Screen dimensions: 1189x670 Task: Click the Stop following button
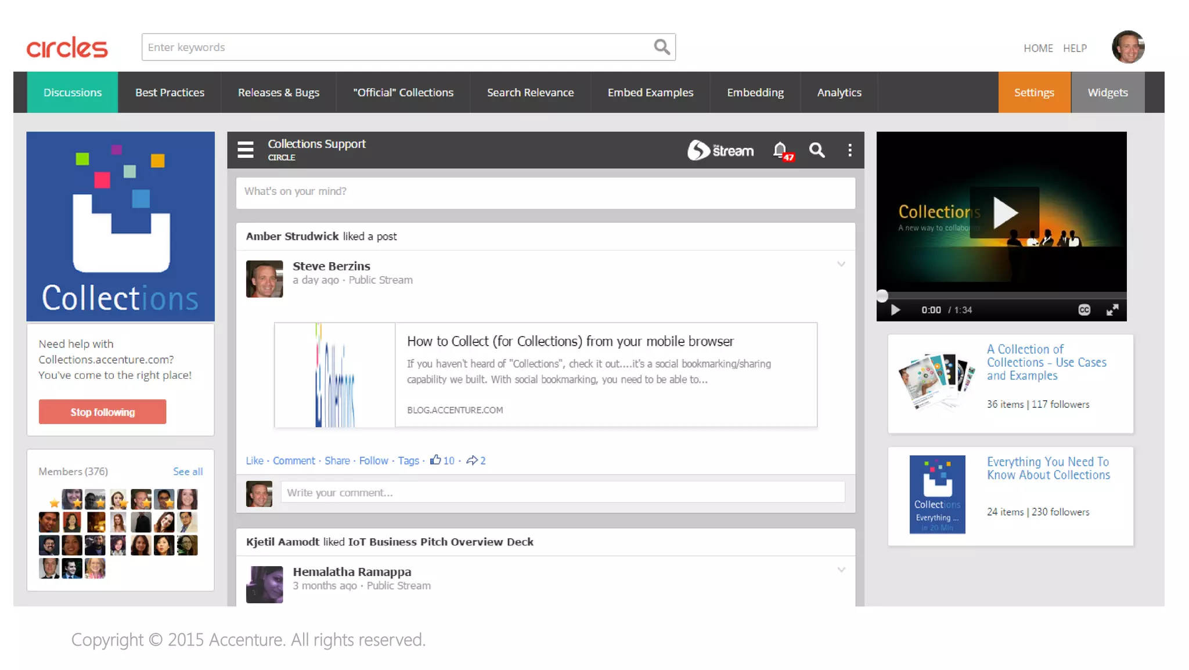pyautogui.click(x=102, y=412)
